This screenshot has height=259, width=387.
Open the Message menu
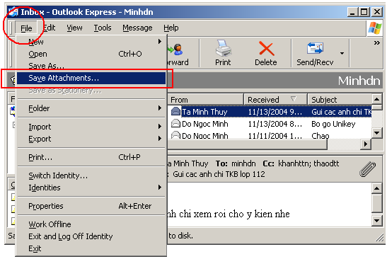click(x=137, y=28)
